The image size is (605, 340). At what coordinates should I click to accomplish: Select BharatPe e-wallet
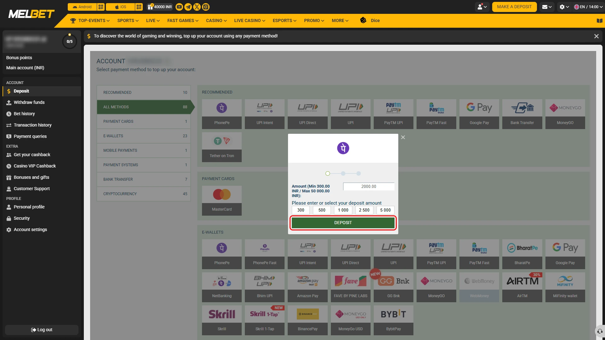[522, 254]
